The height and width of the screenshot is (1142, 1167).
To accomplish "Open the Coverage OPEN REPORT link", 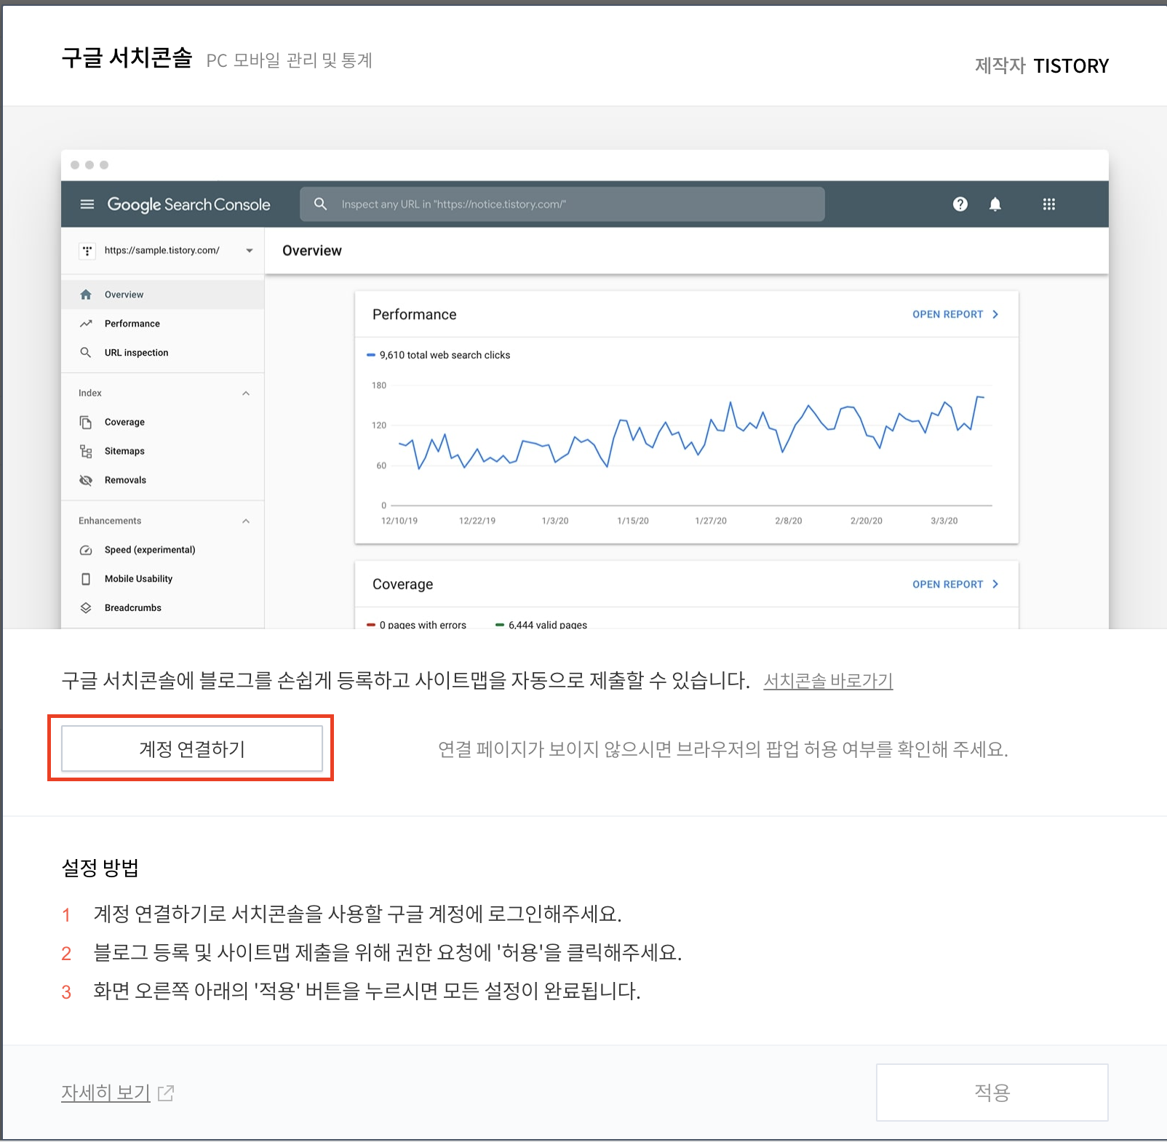I will (947, 584).
